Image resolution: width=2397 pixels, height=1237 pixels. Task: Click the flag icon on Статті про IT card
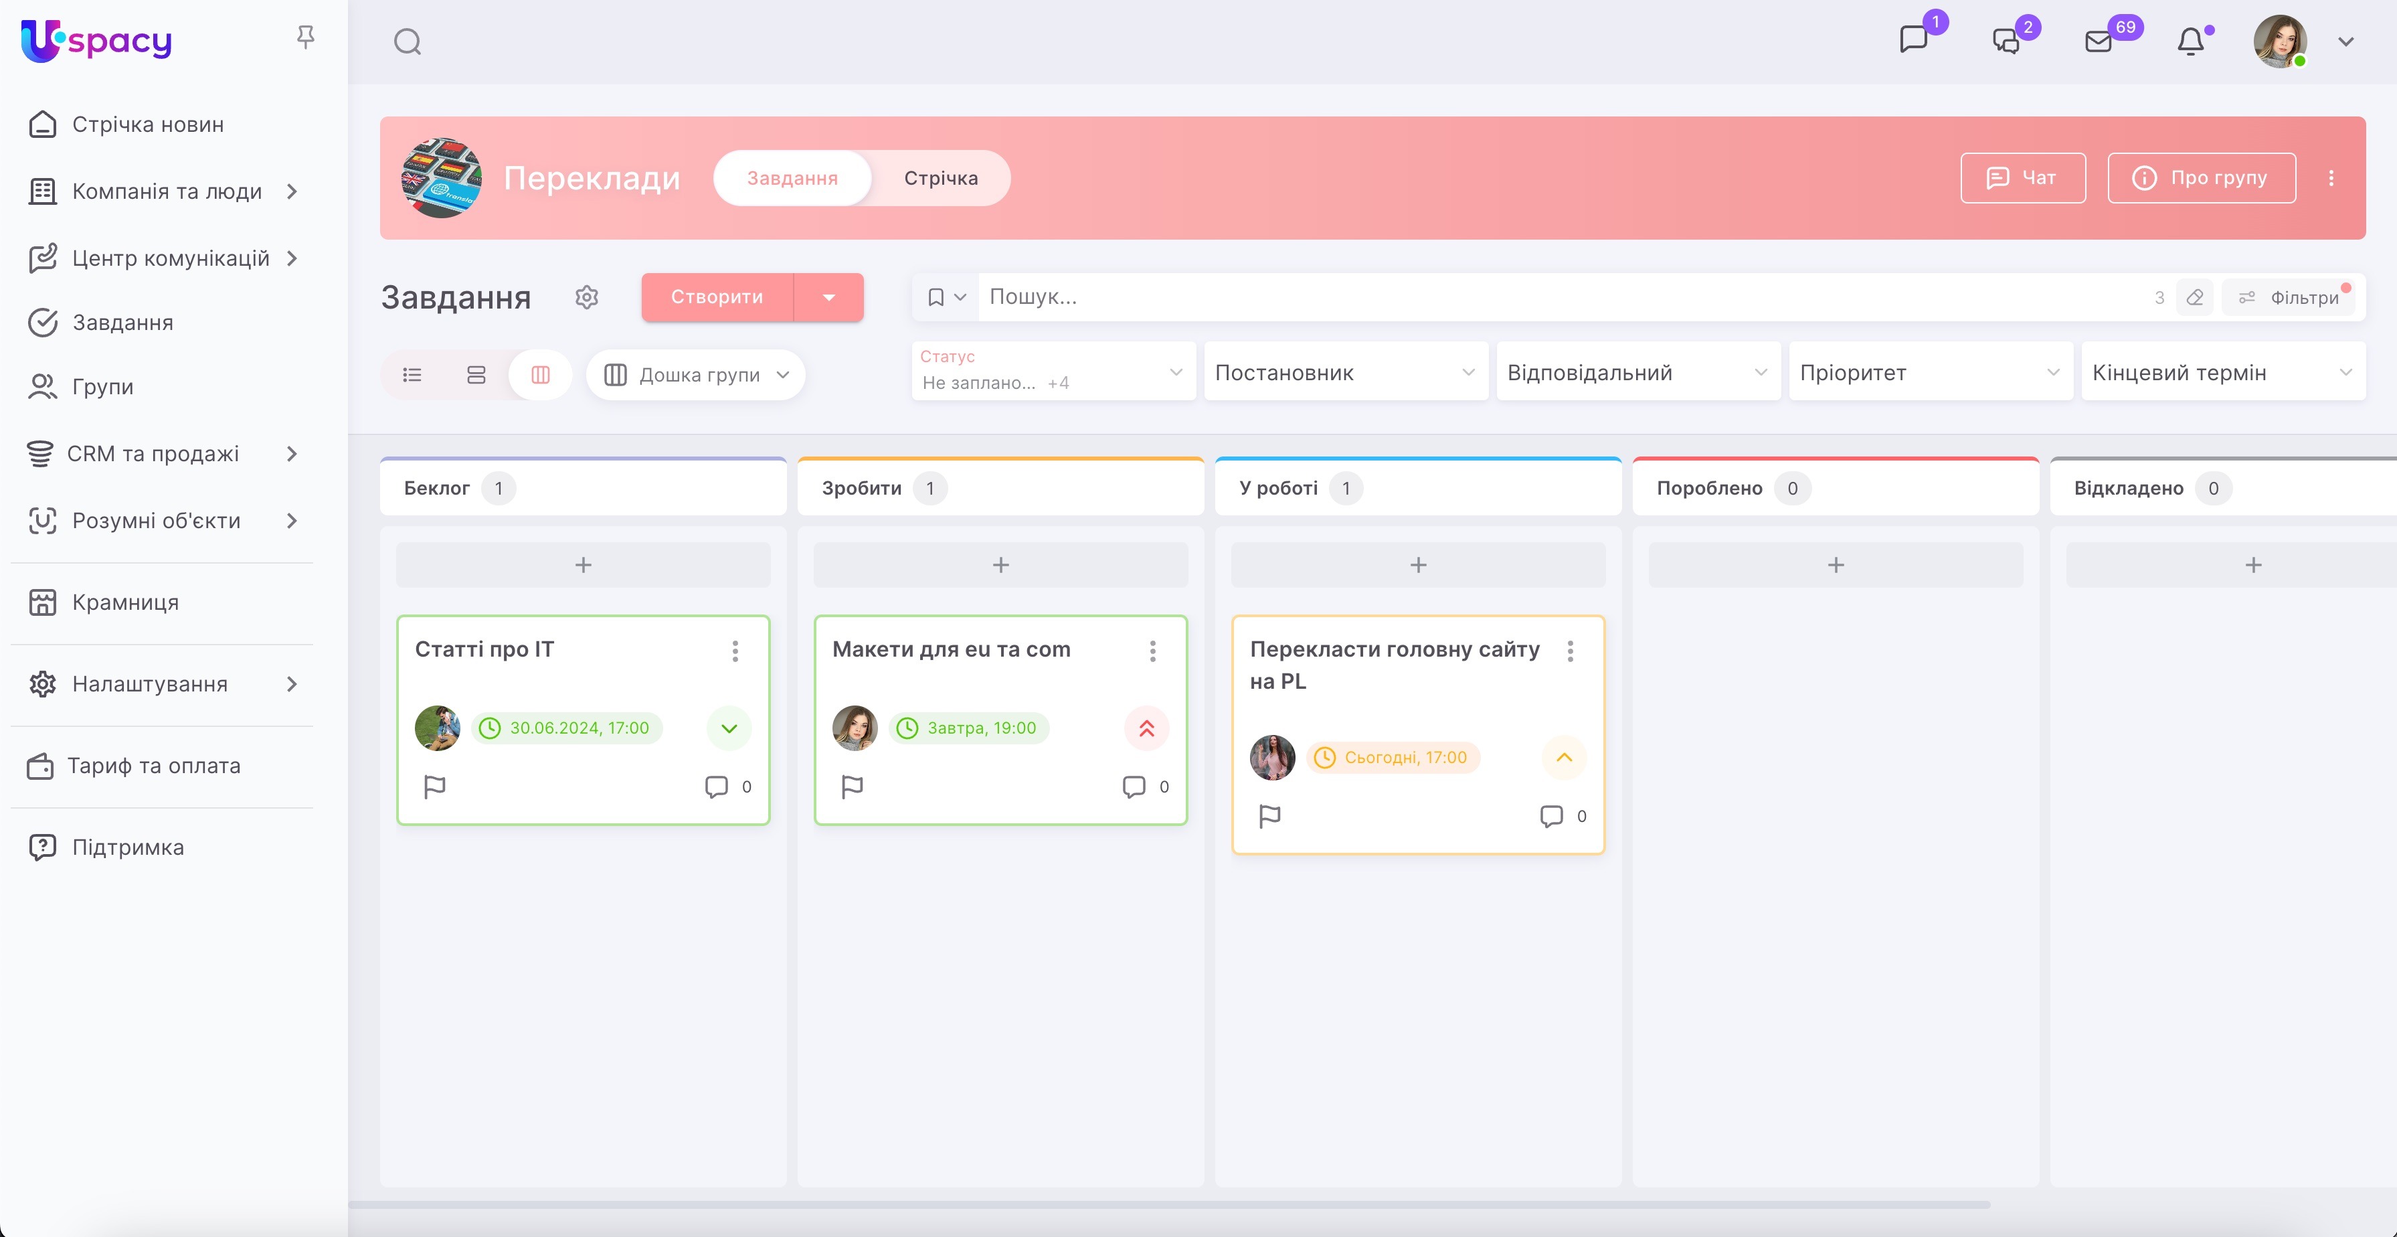[x=434, y=787]
